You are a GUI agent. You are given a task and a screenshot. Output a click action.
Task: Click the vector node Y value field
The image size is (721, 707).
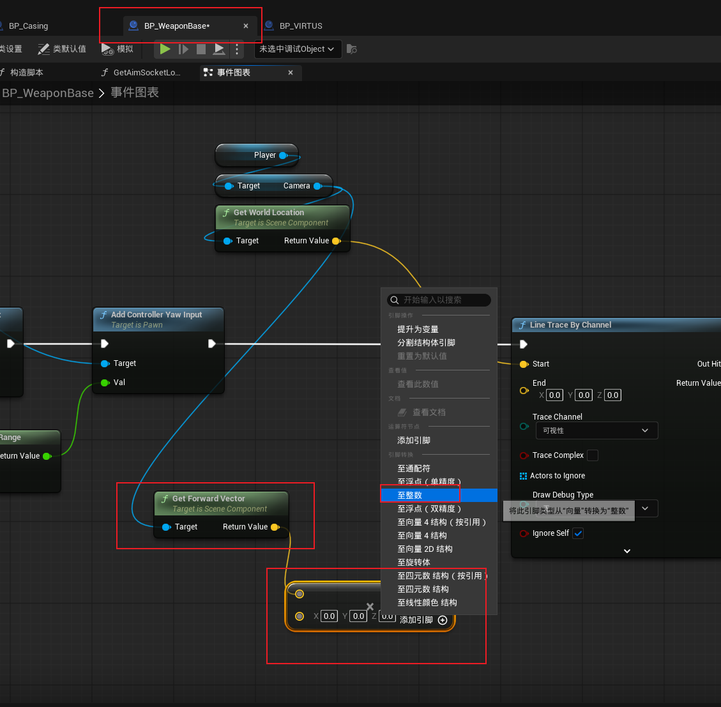pos(359,616)
